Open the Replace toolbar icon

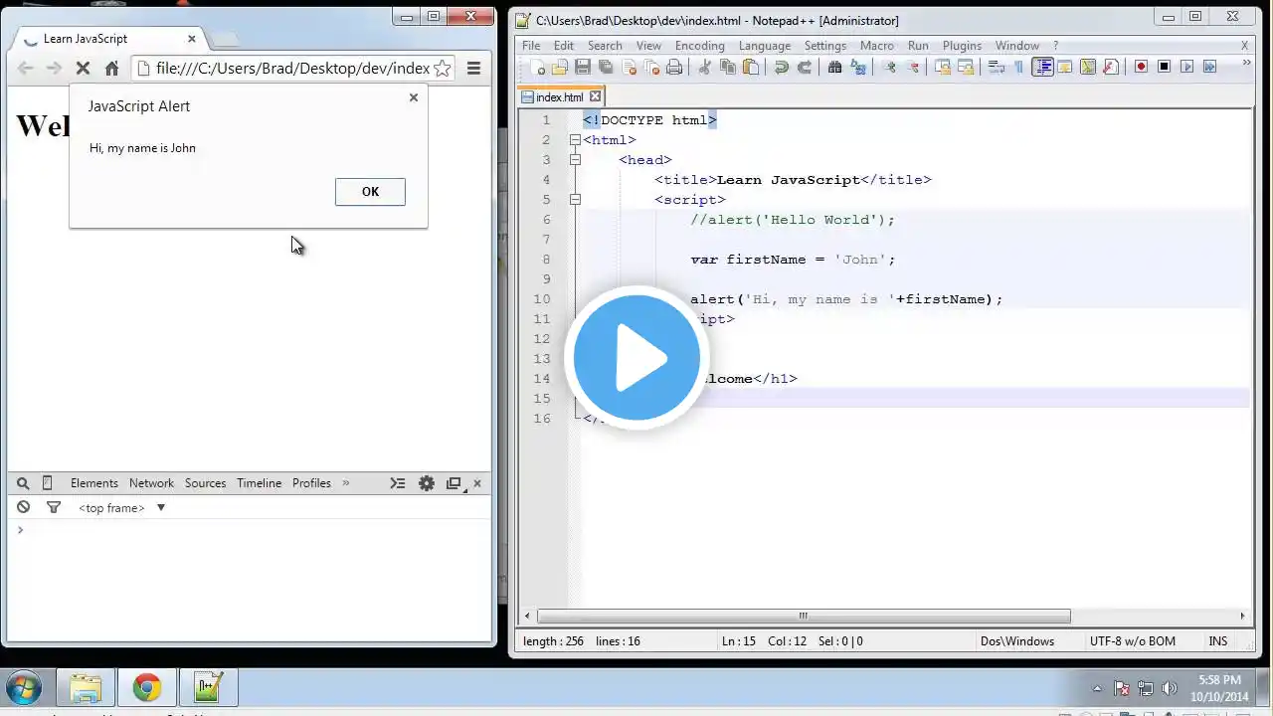pyautogui.click(x=858, y=67)
